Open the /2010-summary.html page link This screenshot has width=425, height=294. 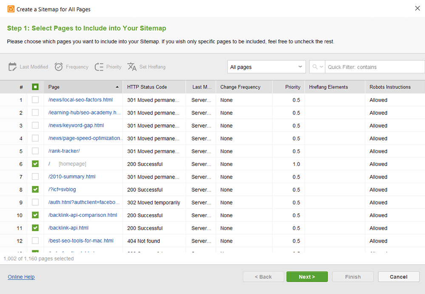click(72, 176)
